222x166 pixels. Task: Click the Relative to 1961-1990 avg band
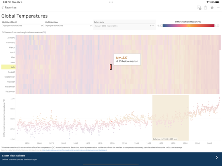pos(171,118)
